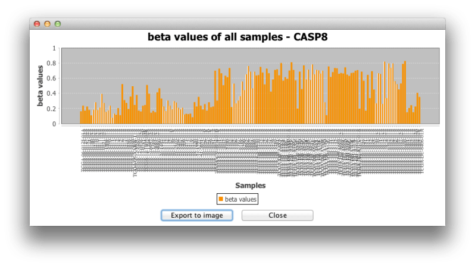475x267 pixels.
Task: Click the vertical beta values axis label
Action: tap(40, 86)
